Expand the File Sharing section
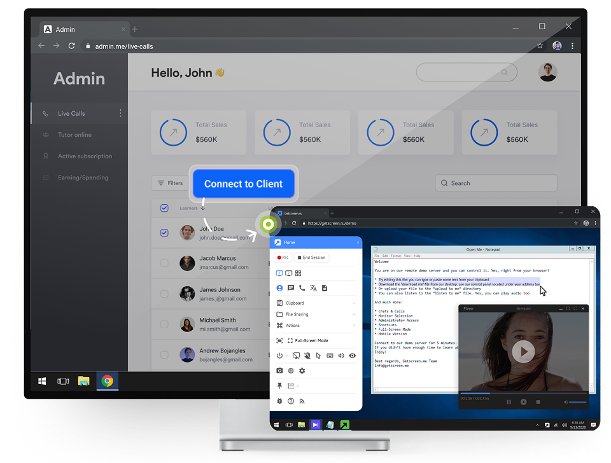The width and height of the screenshot is (611, 463). (316, 314)
